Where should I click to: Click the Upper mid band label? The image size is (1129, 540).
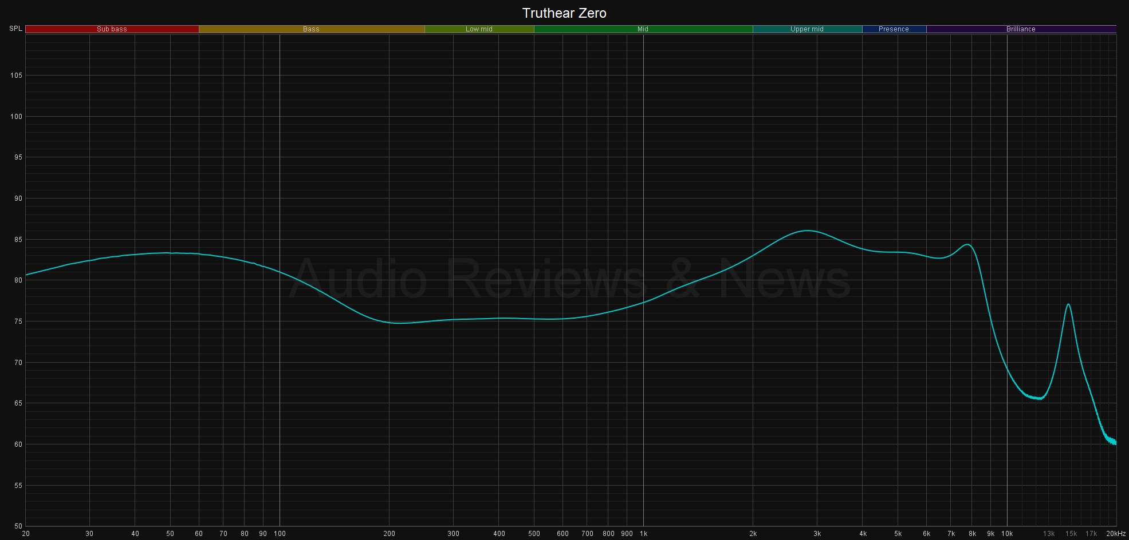tap(807, 29)
